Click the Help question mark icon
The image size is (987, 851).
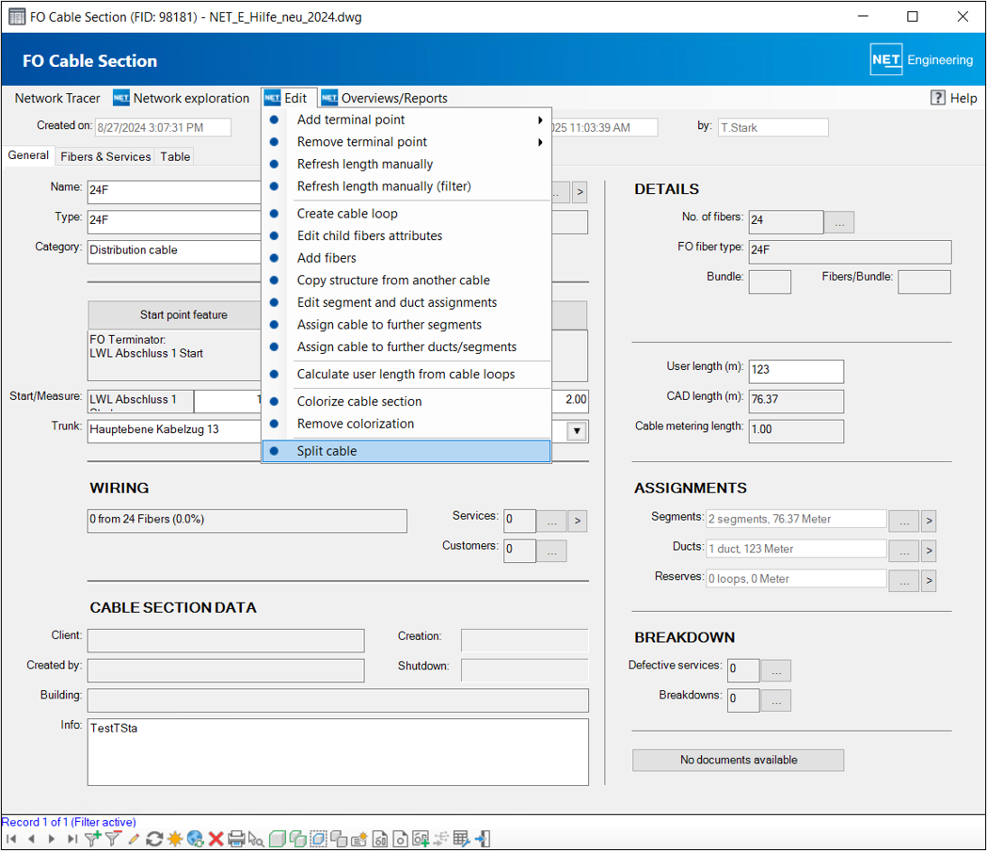click(x=937, y=98)
